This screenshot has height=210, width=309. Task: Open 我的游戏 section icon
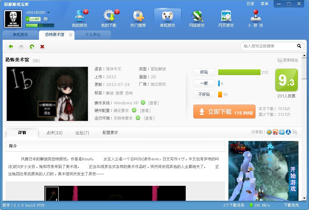(80, 18)
